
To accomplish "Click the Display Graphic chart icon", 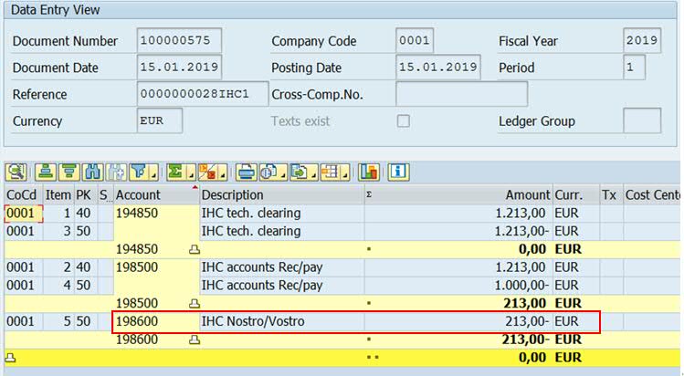I will (x=369, y=172).
